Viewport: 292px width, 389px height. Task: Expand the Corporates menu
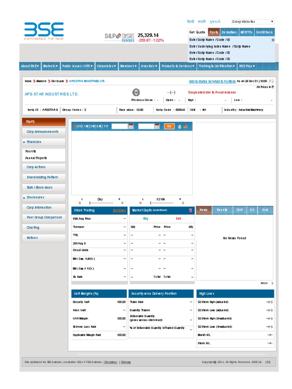[x=106, y=66]
